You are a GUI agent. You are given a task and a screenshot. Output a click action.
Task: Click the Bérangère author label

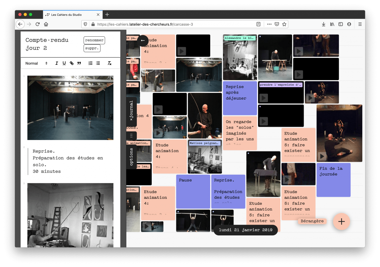pyautogui.click(x=312, y=221)
